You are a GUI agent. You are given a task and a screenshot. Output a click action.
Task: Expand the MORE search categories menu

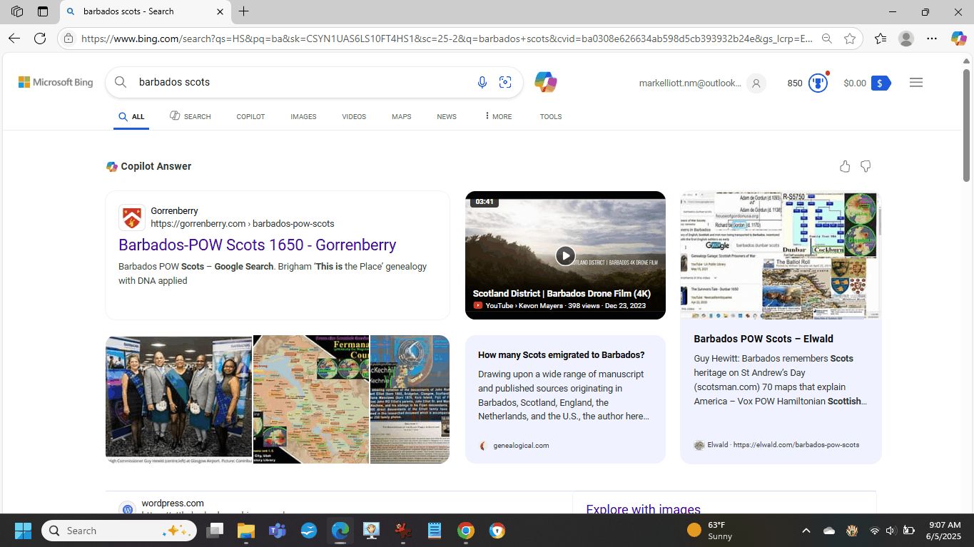click(498, 116)
